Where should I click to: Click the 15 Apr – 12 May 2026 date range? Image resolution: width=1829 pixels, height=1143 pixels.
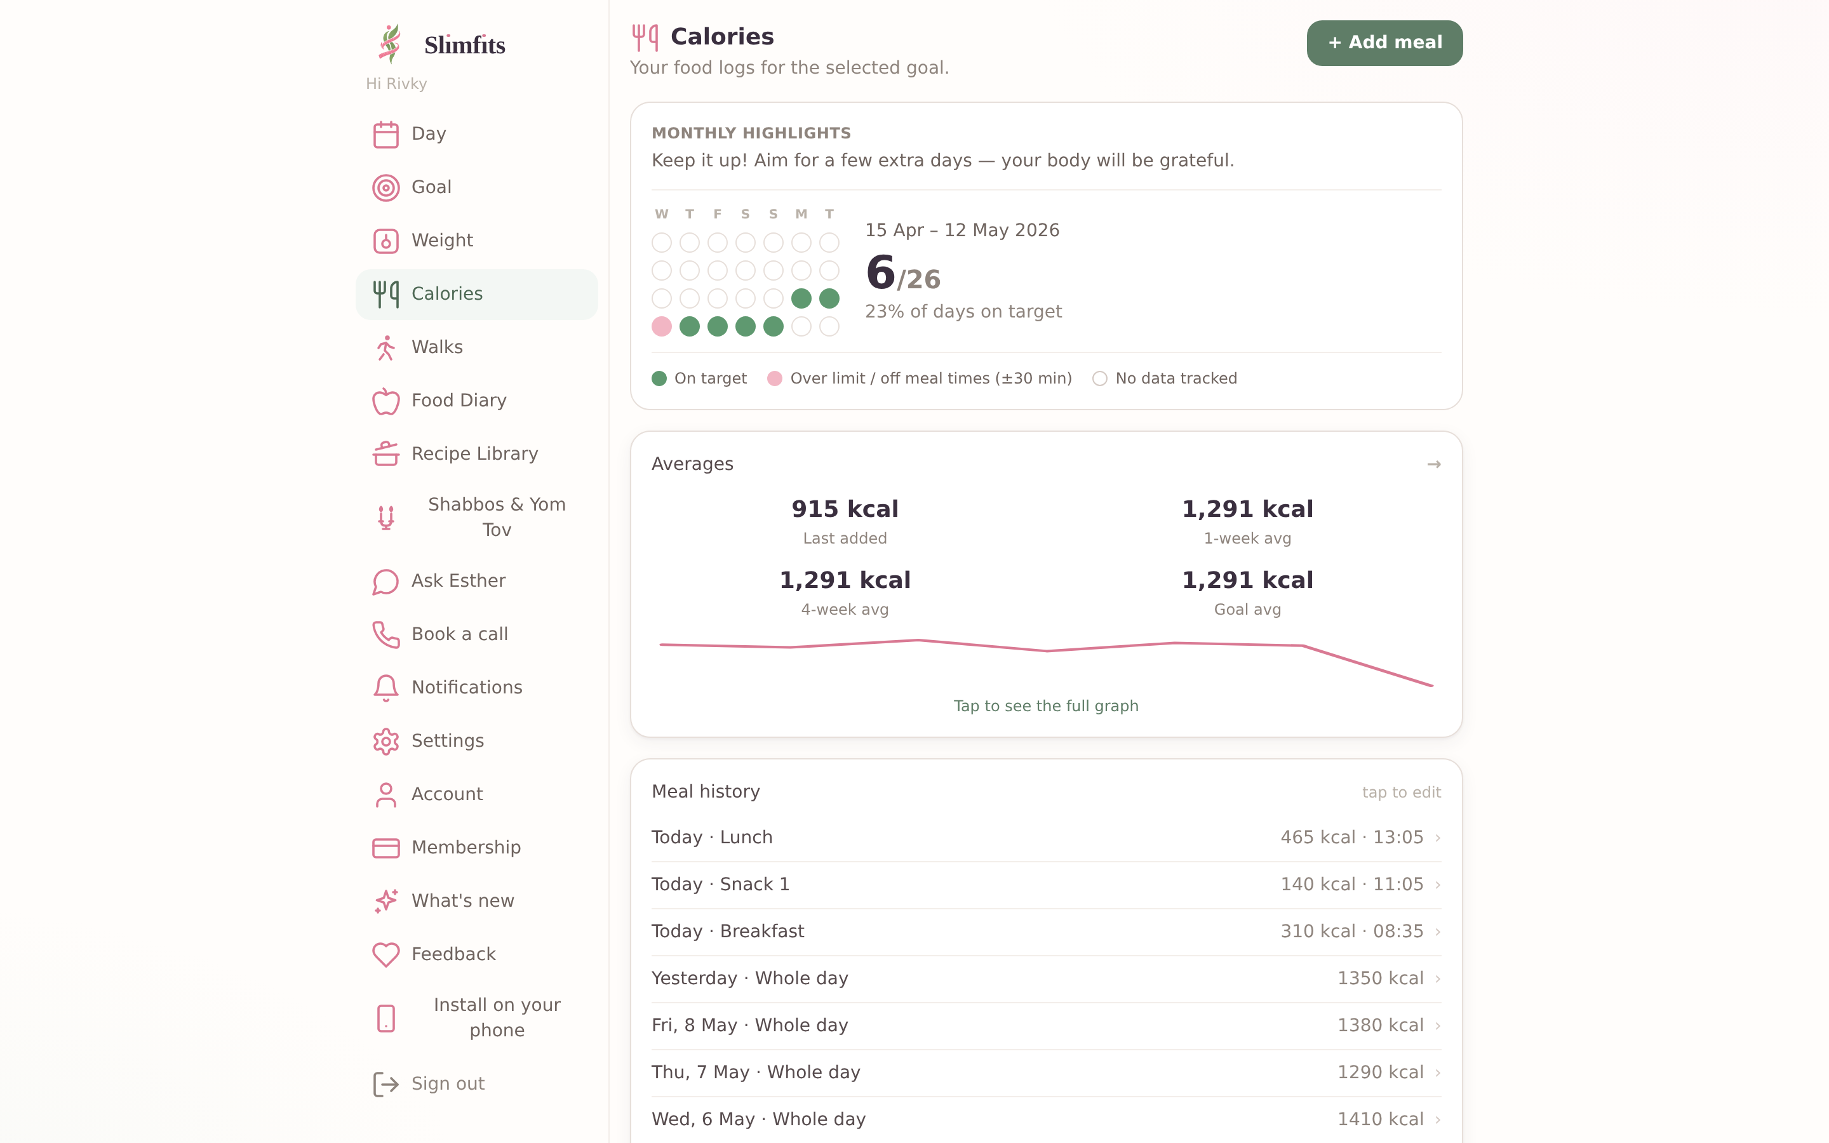click(962, 230)
